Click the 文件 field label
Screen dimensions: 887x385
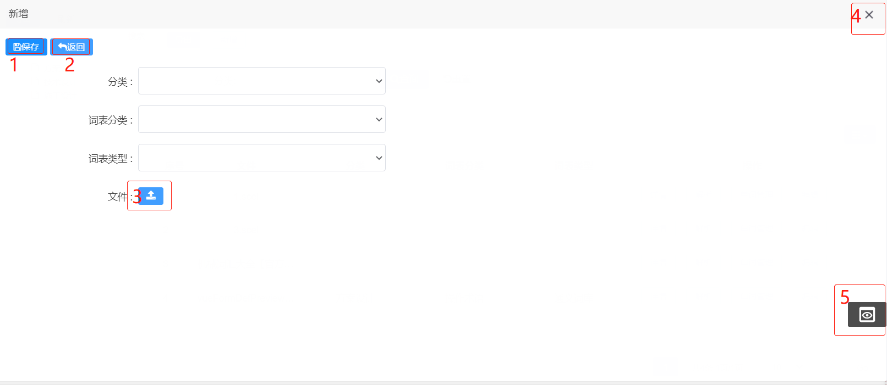[x=117, y=197]
